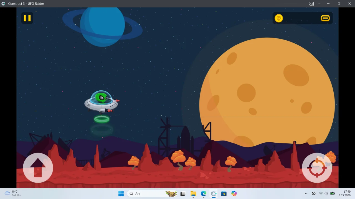Image resolution: width=355 pixels, height=199 pixels.
Task: Minimize the UFO Raider window
Action: [328, 4]
